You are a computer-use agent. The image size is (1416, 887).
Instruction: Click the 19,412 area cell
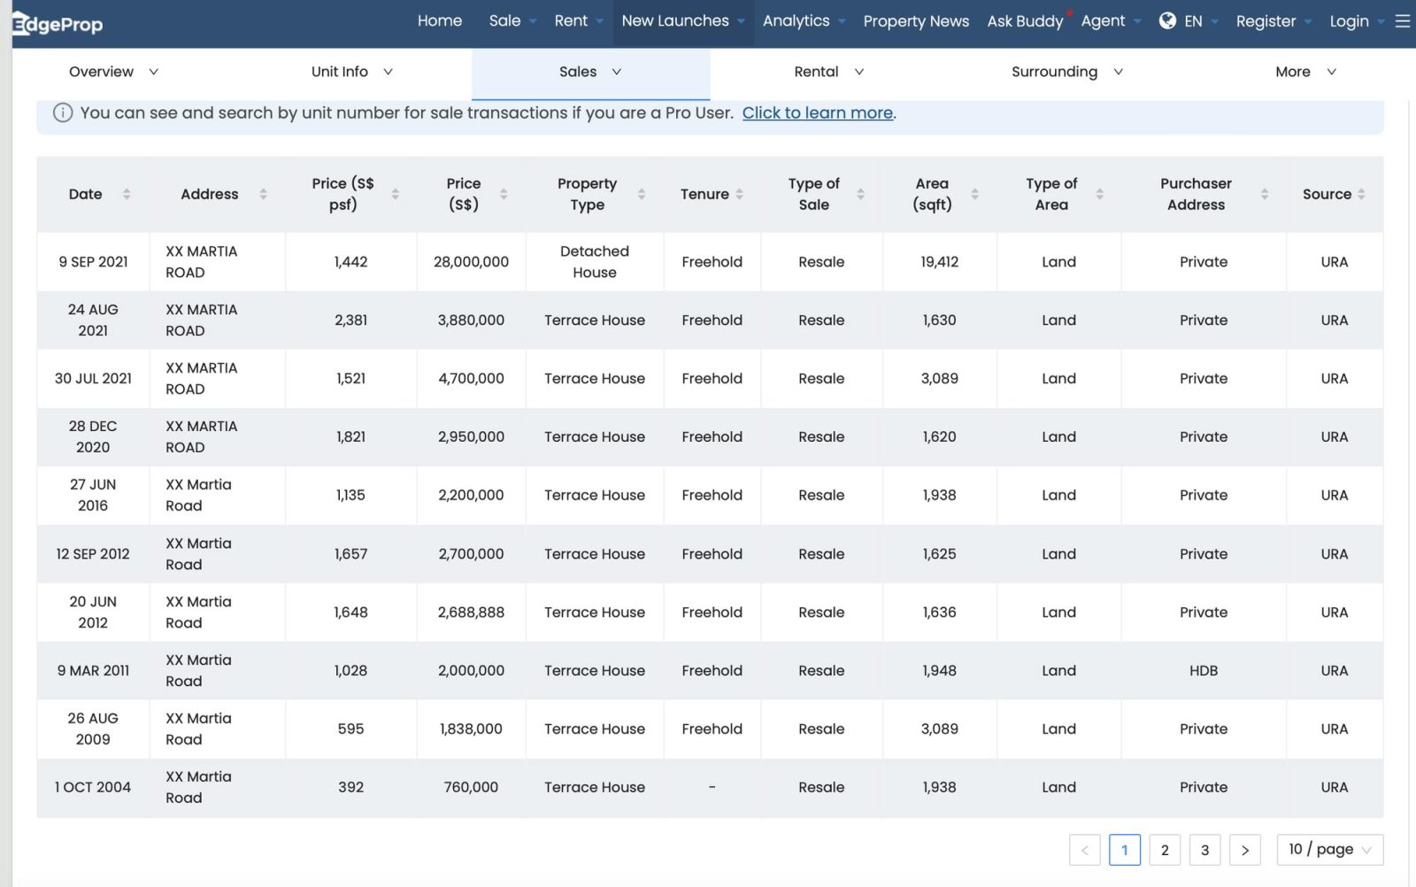click(939, 262)
